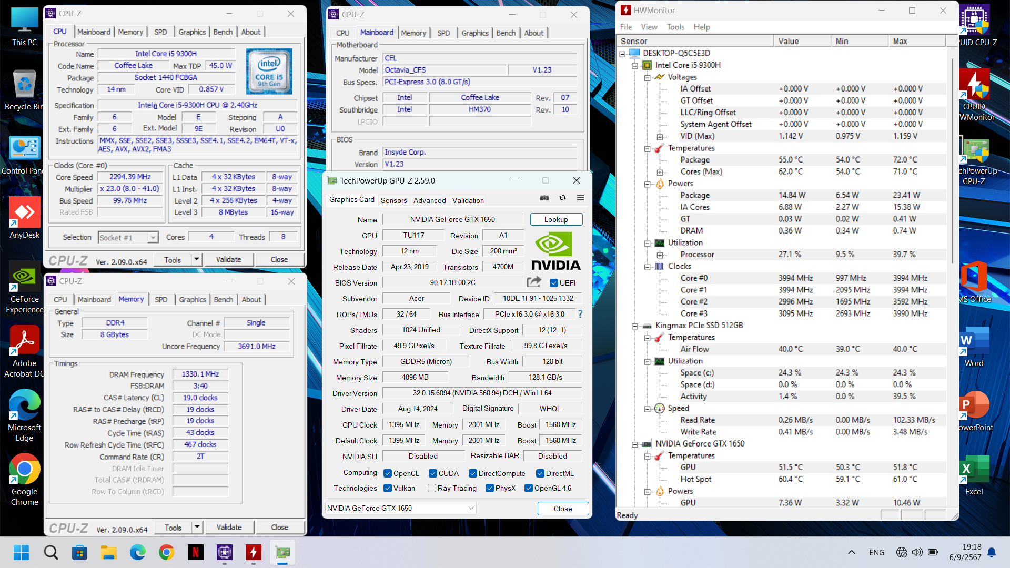The image size is (1010, 568).
Task: Open Microsoft Edge desktop shortcut
Action: pyautogui.click(x=24, y=415)
